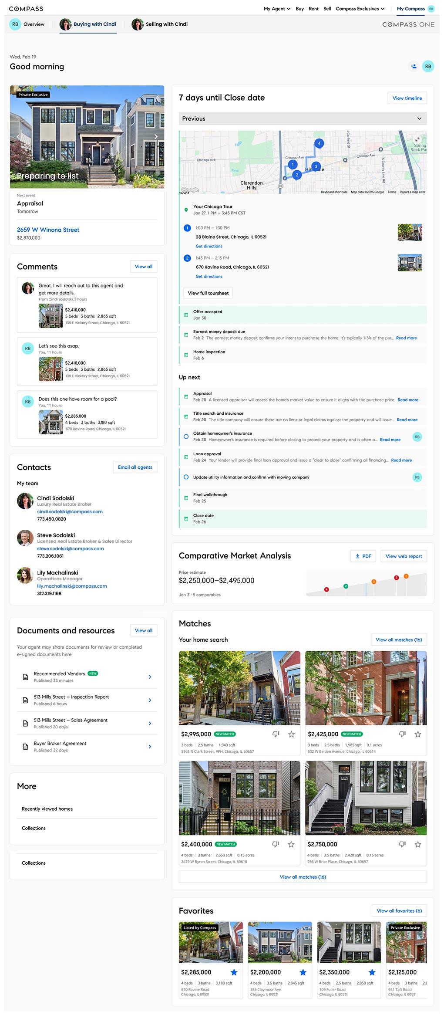This screenshot has height=1015, width=444.
Task: Open the 2659 W Winona Street link
Action: tap(48, 230)
